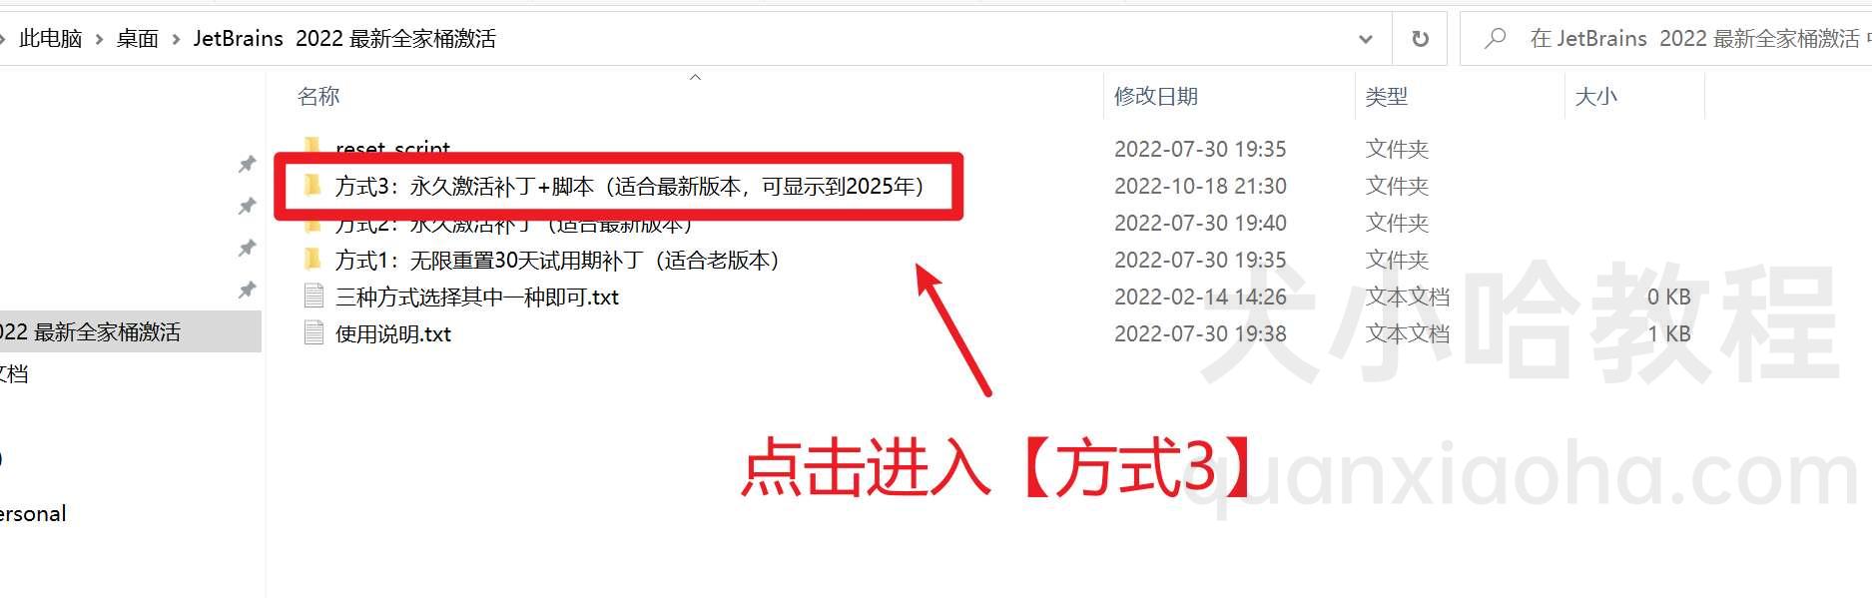
Task: Sort by the 大小 column header
Action: (1595, 96)
